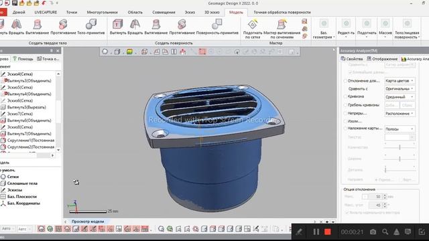The height and width of the screenshot is (241, 429).
Task: Increase the Макс. угол 45 stepper
Action: [385, 204]
